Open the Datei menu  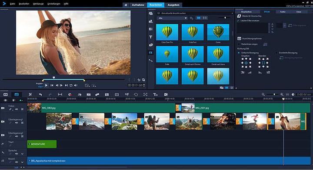12,4
